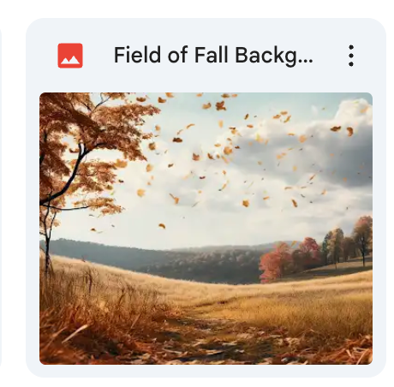Select the image type icon on the card
The width and height of the screenshot is (394, 387).
70,56
